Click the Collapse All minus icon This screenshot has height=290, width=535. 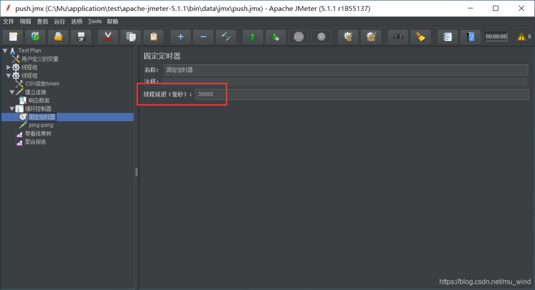coord(204,37)
